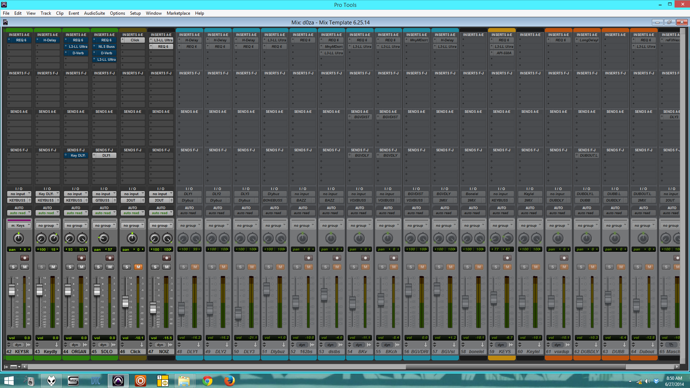This screenshot has height=388, width=690.
Task: Open the AudioSuite menu
Action: pyautogui.click(x=95, y=13)
